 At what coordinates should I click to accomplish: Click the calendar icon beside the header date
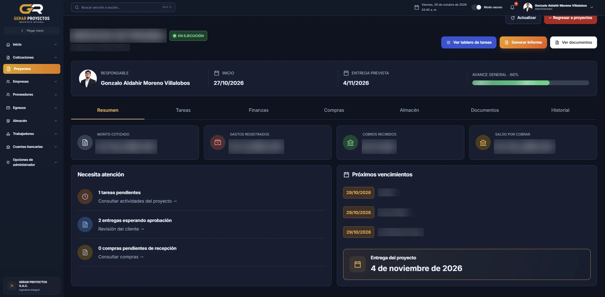pos(416,7)
